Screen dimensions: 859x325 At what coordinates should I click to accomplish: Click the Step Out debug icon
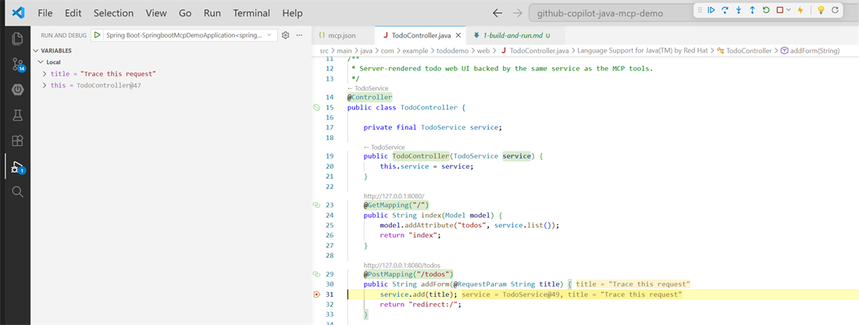click(752, 10)
